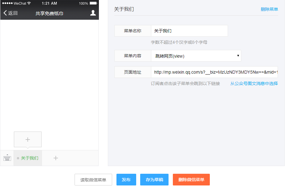Click the back arrow next to 返回

(x=4, y=13)
